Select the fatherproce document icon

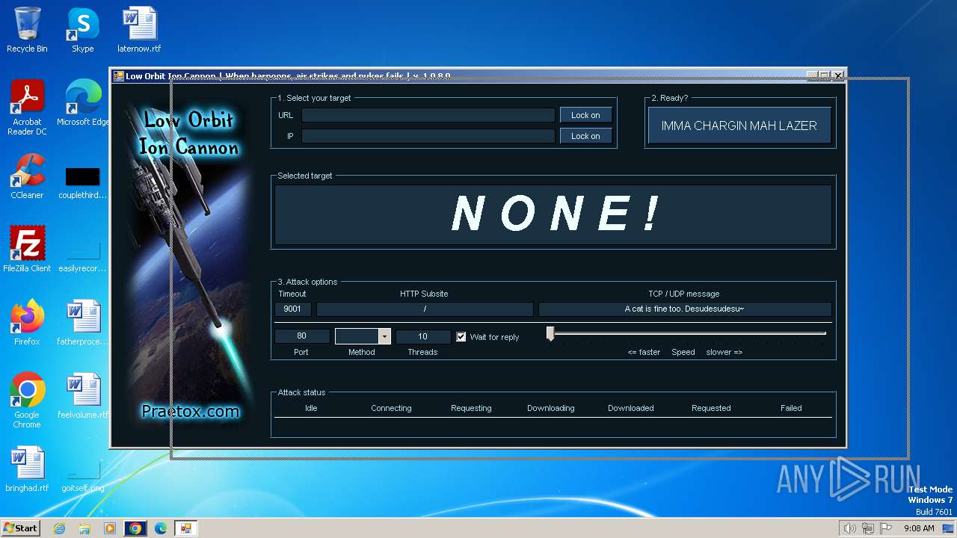pos(82,322)
